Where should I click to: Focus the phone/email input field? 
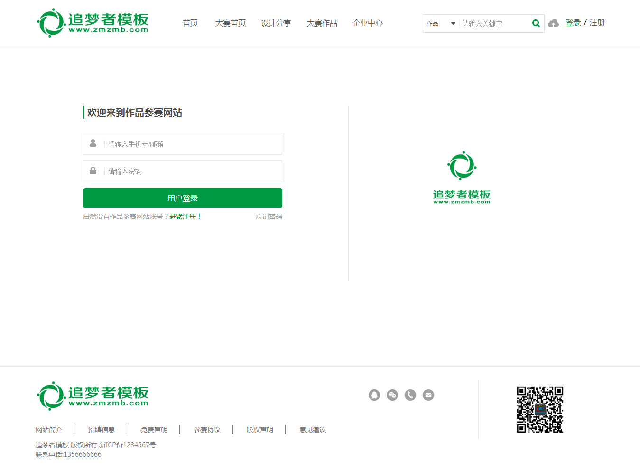[x=192, y=144]
